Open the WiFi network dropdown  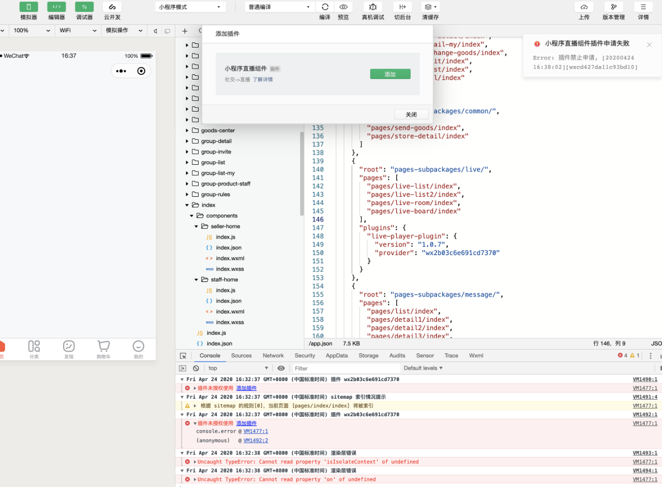pyautogui.click(x=78, y=30)
